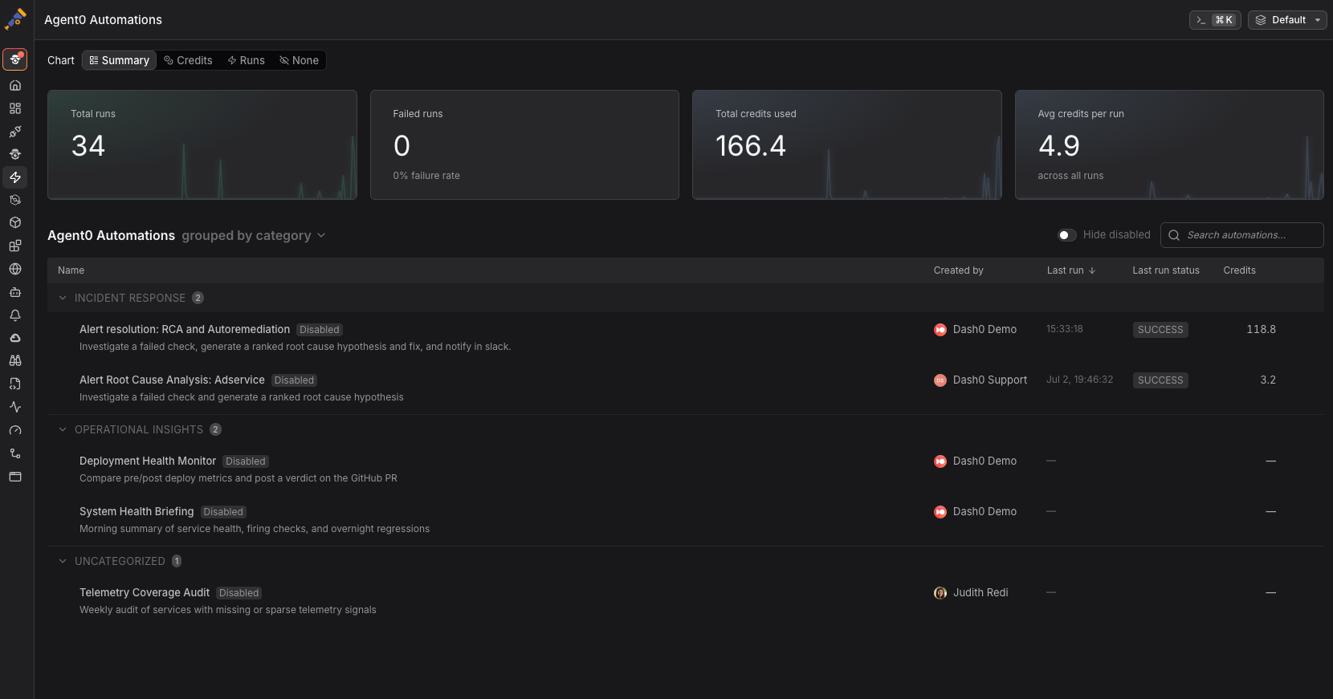Click the Disabled badge on Deployment Health Monitor
This screenshot has width=1333, height=699.
(x=246, y=461)
